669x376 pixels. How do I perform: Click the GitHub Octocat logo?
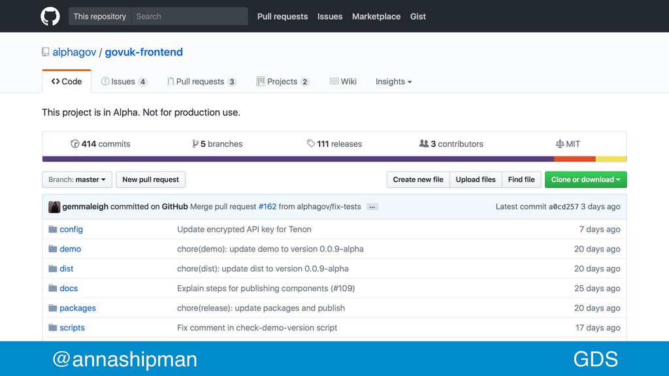pyautogui.click(x=50, y=16)
